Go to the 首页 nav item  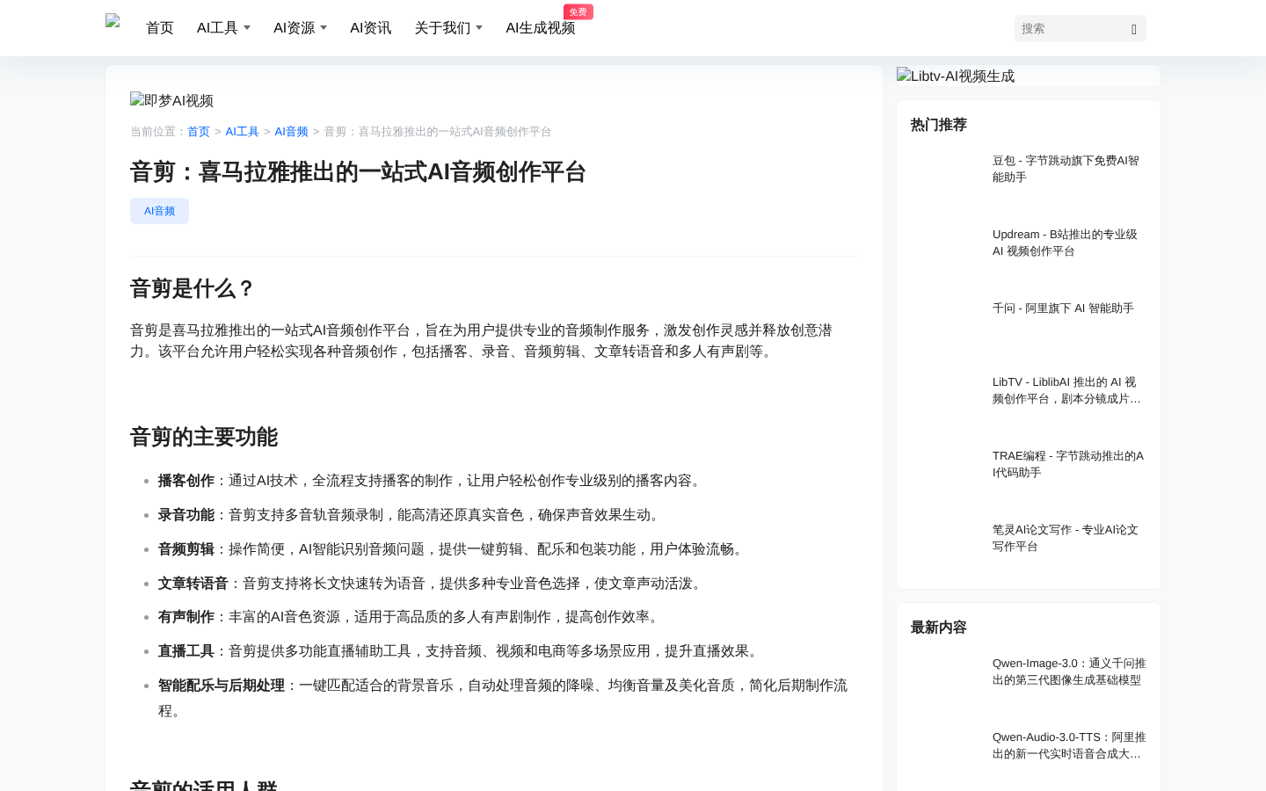click(160, 28)
